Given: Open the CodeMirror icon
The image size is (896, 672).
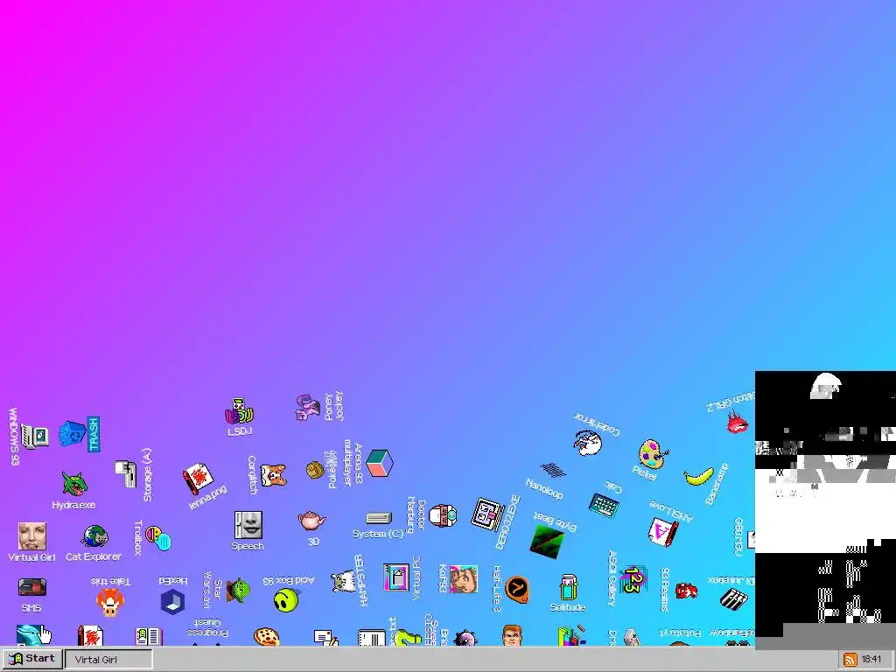Looking at the screenshot, I should point(588,443).
